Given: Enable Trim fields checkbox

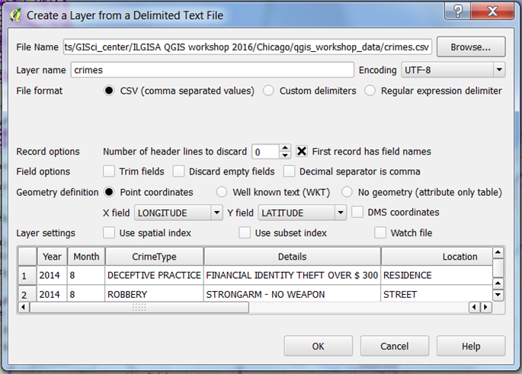Looking at the screenshot, I should click(109, 171).
